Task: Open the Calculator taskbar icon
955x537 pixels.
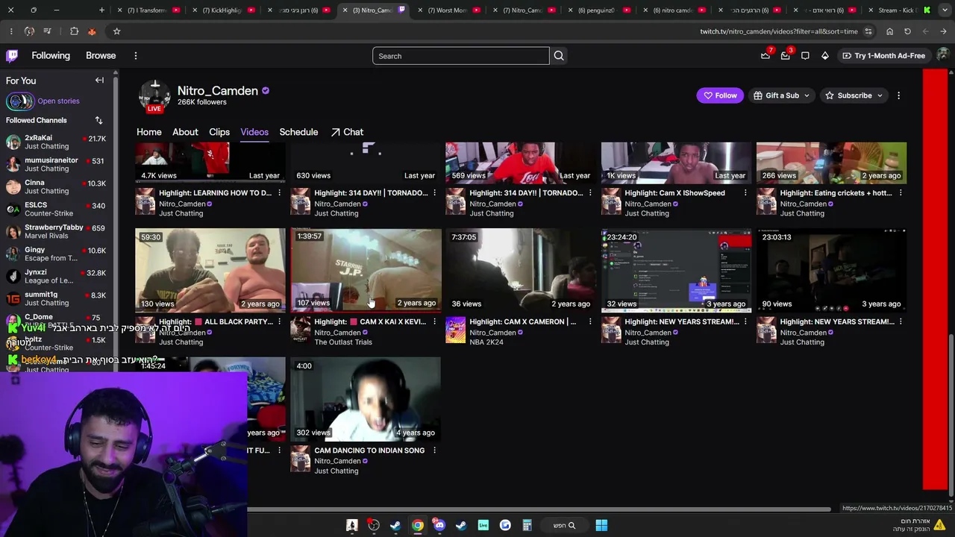Action: [x=527, y=525]
